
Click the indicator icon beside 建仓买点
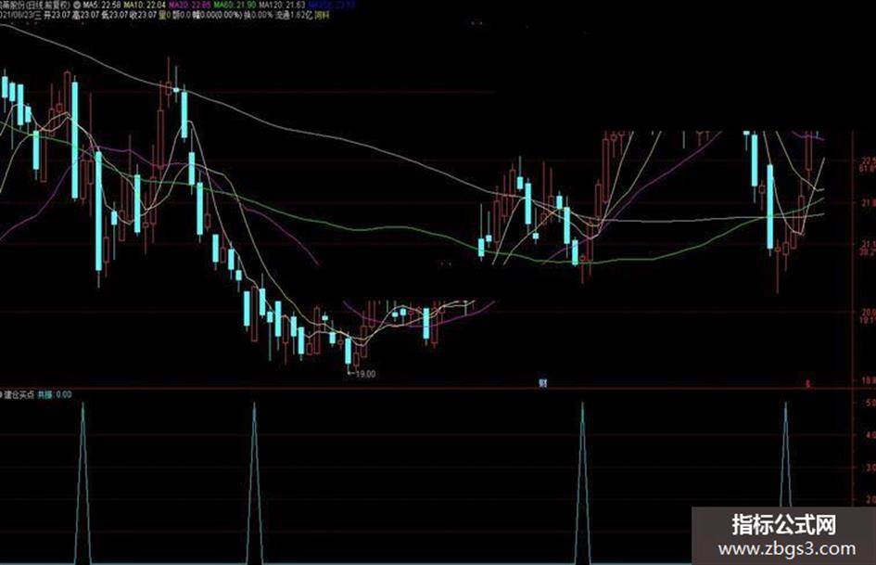[x=2, y=394]
